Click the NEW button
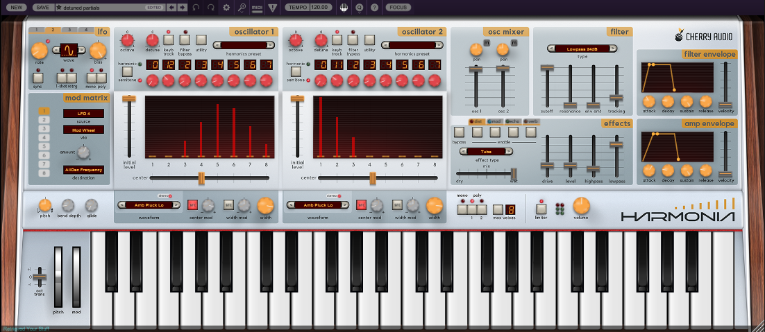Screen dimensions: 765x332 [17, 8]
